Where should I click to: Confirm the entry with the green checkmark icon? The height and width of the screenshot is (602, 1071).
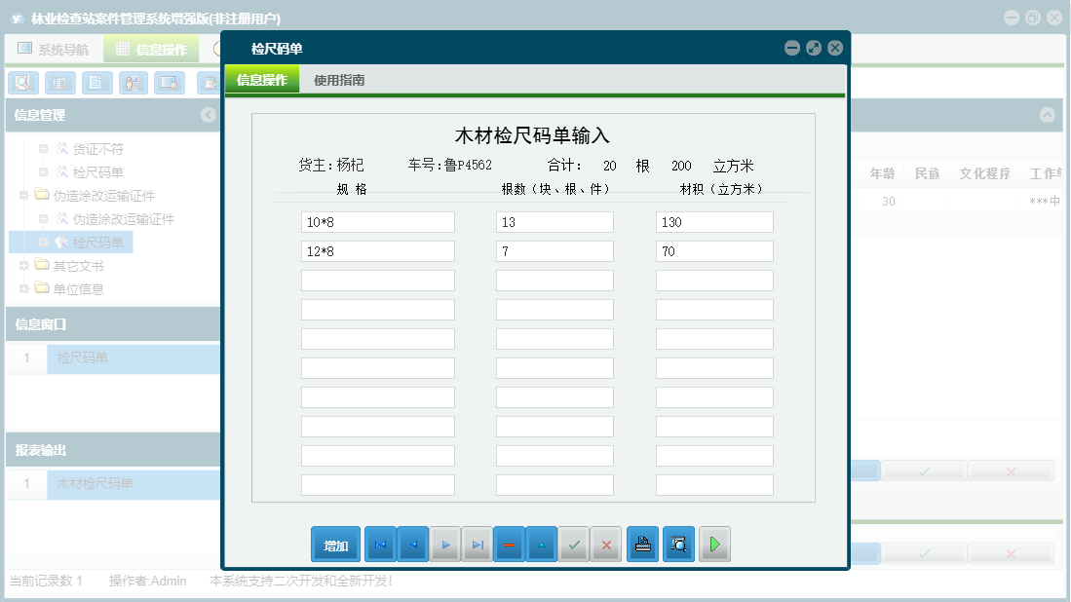tap(574, 545)
